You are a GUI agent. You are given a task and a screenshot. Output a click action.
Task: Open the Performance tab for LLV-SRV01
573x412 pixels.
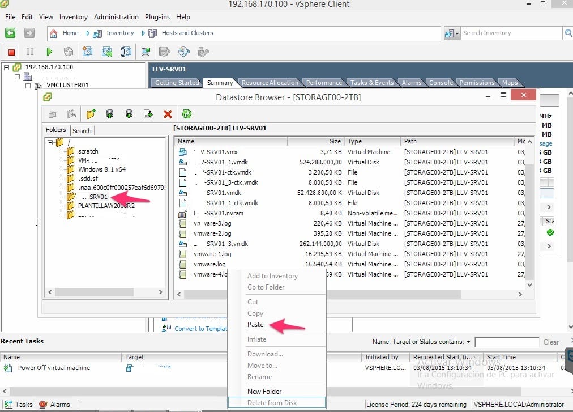click(x=323, y=82)
